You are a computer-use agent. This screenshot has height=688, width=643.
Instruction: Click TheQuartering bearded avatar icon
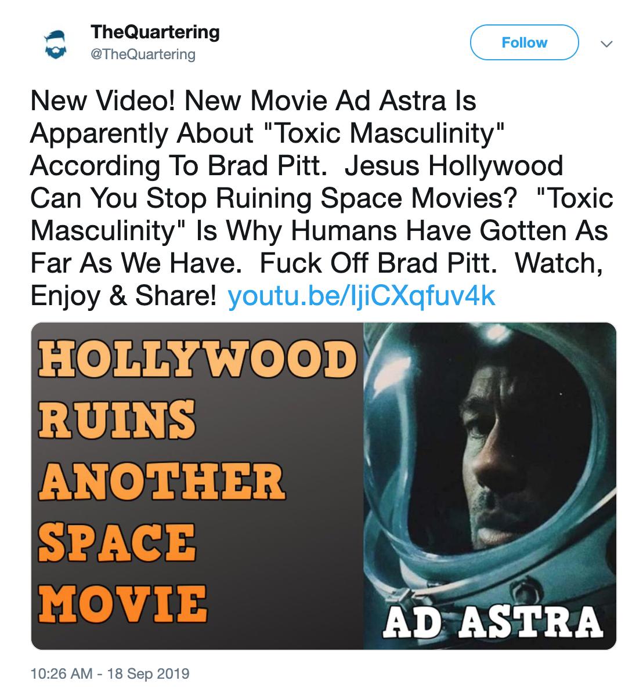click(56, 45)
